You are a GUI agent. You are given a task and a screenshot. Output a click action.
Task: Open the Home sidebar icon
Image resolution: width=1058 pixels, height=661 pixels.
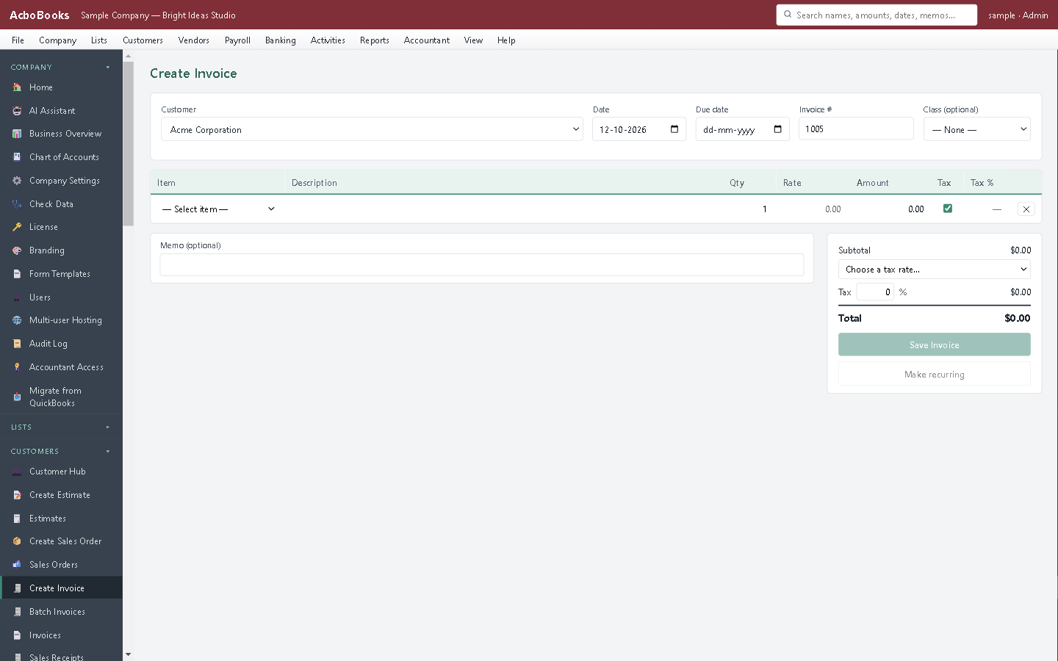(17, 87)
